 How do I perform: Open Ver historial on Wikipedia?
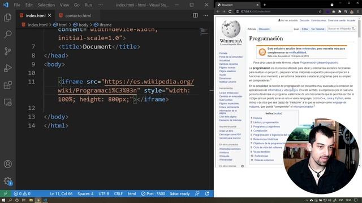[x=317, y=29]
